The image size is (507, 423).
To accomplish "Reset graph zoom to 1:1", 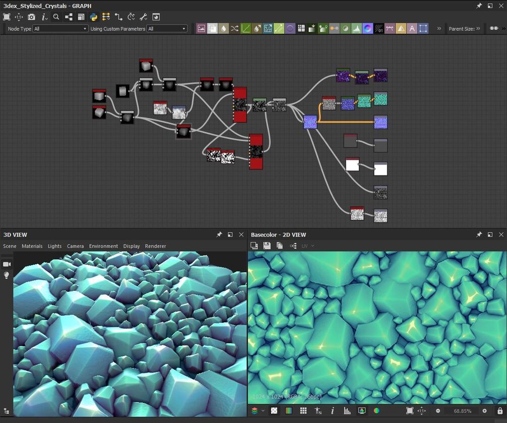I will tap(19, 17).
